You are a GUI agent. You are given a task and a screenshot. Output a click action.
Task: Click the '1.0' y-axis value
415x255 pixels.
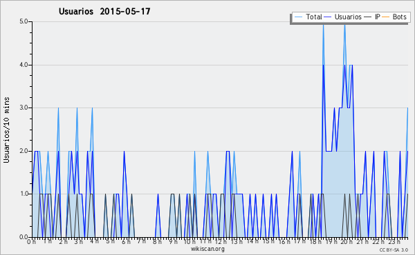coord(24,194)
